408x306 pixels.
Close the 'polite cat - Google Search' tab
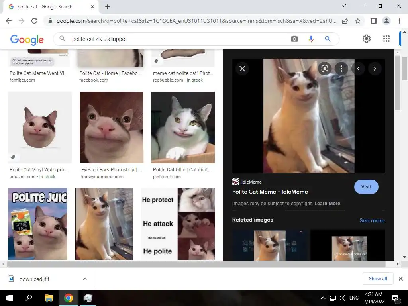[92, 7]
